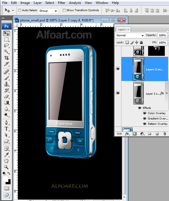This screenshot has height=201, width=169.
Task: Open the File menu
Action: coord(5,3)
